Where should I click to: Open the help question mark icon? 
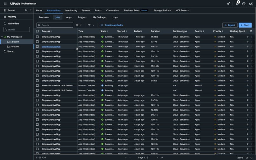click(x=244, y=3)
